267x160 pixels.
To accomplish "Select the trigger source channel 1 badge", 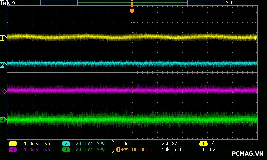I will point(203,144).
